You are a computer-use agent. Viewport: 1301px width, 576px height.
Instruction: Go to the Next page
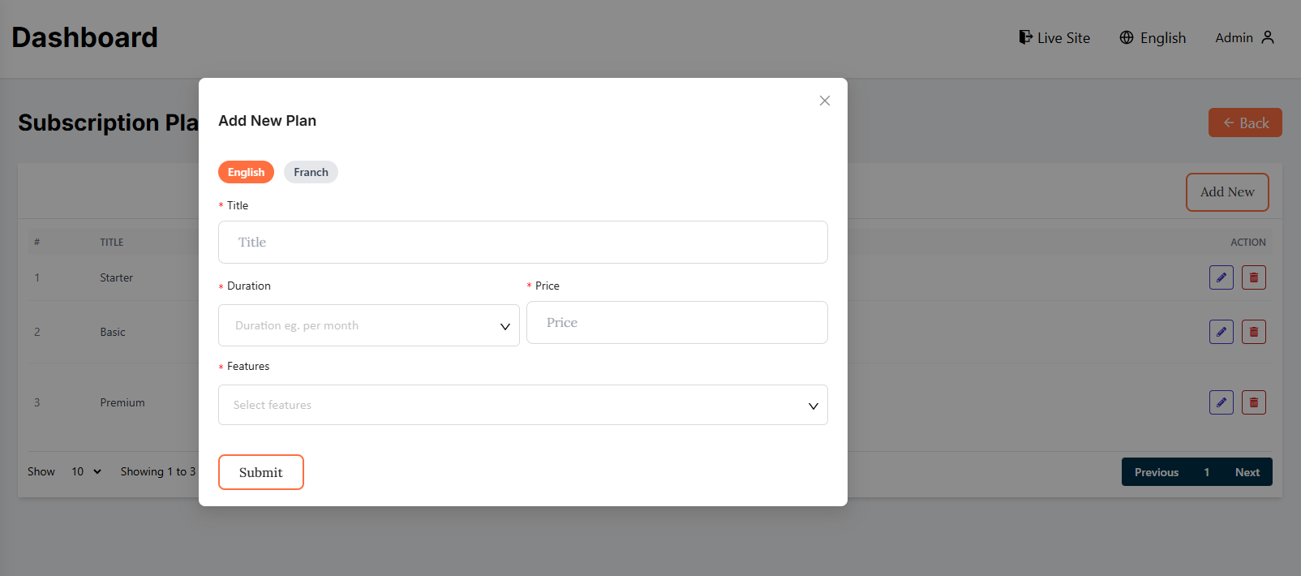coord(1247,472)
